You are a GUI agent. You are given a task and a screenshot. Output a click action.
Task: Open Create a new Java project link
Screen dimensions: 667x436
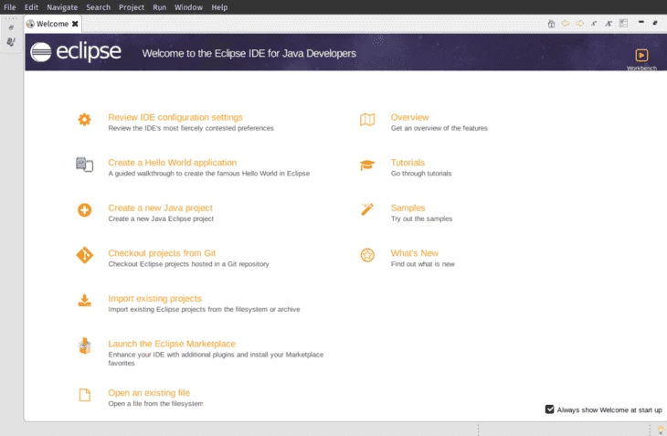(160, 207)
